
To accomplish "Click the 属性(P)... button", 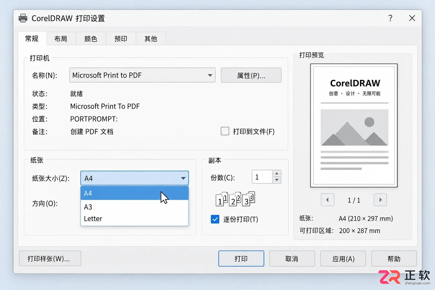I will (x=251, y=75).
